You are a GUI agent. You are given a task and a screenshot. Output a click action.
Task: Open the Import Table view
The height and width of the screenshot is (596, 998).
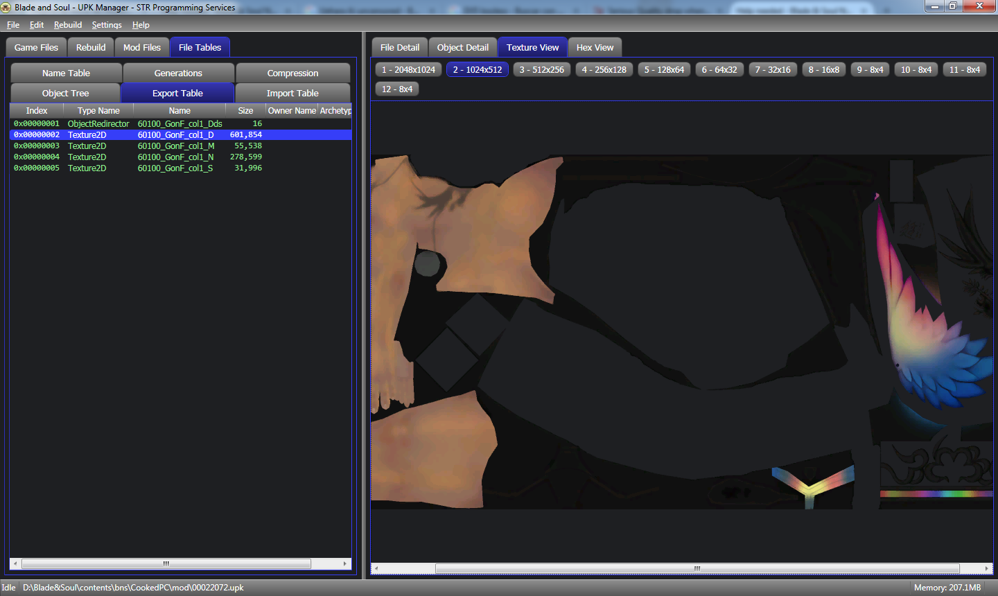point(292,94)
